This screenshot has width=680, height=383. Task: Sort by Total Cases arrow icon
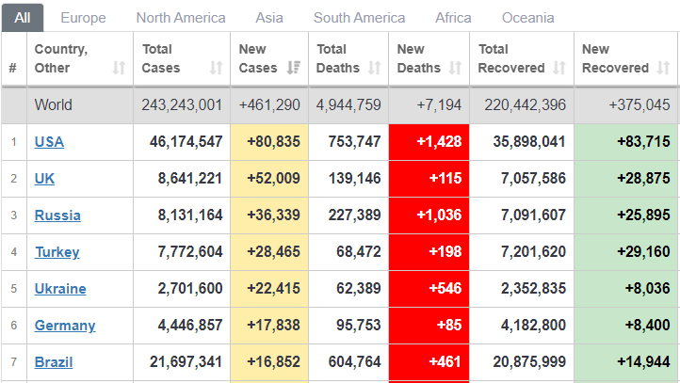(x=216, y=68)
